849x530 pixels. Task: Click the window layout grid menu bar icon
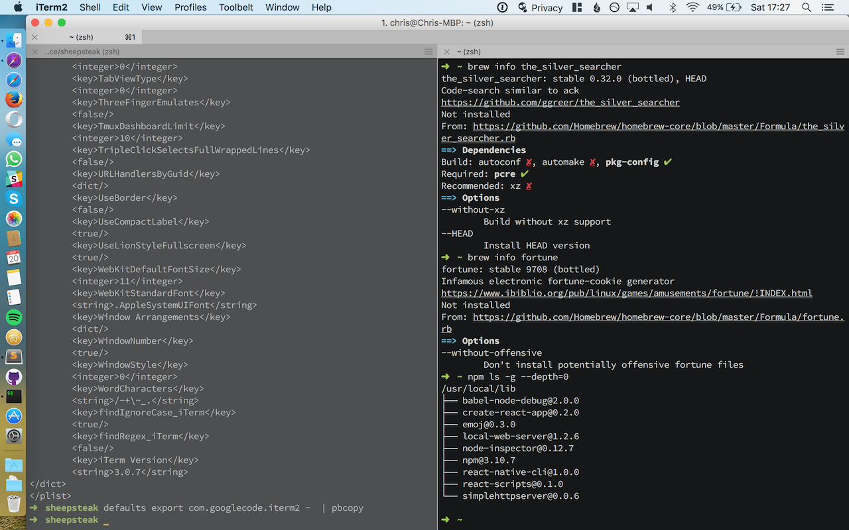click(577, 7)
